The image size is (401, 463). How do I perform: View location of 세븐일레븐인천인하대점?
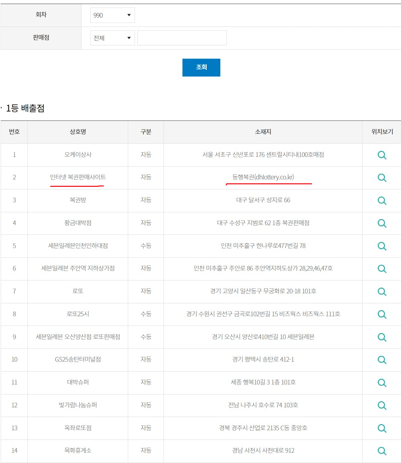click(x=382, y=246)
